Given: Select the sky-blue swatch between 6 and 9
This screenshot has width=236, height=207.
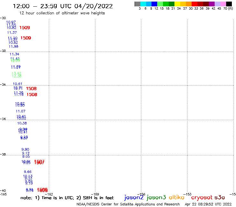Looking at the screenshot, I should tap(149, 4).
